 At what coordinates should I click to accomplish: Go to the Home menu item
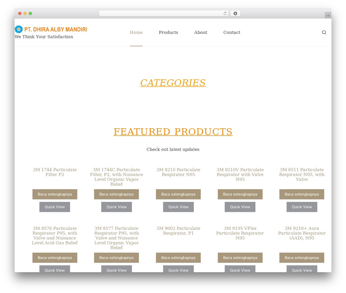point(136,32)
